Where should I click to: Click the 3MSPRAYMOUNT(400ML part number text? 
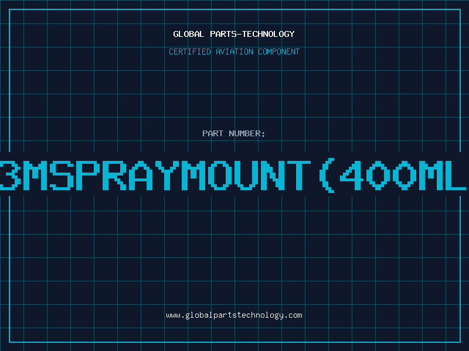point(233,176)
